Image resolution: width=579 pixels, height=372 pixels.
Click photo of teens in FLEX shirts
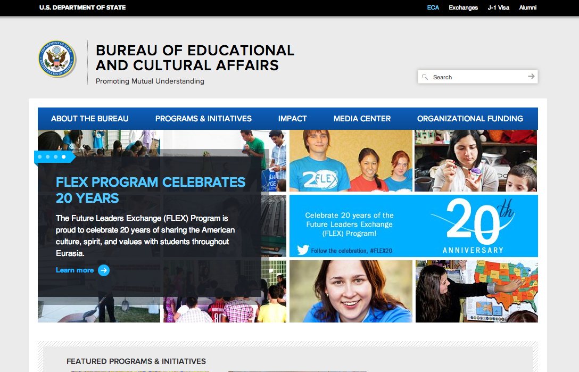tap(351, 161)
